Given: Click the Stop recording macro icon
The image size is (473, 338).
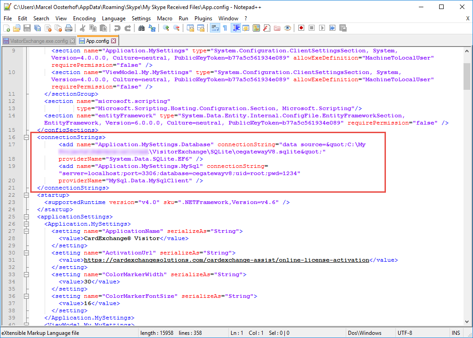Looking at the screenshot, I should [311, 28].
